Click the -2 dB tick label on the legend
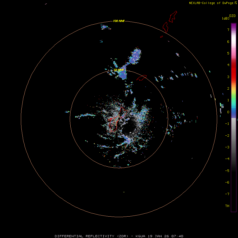Viewport: 238px width, 238px height. pyautogui.click(x=227, y=136)
